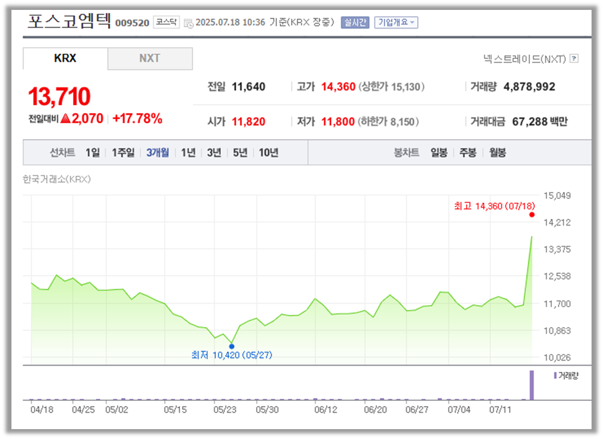
Task: Click the red up-triangle next to 2,070
Action: point(66,119)
